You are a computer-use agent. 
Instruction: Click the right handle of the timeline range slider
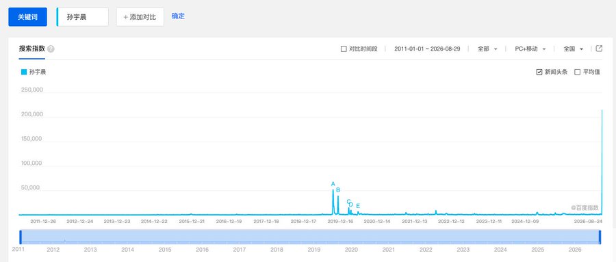coord(600,237)
